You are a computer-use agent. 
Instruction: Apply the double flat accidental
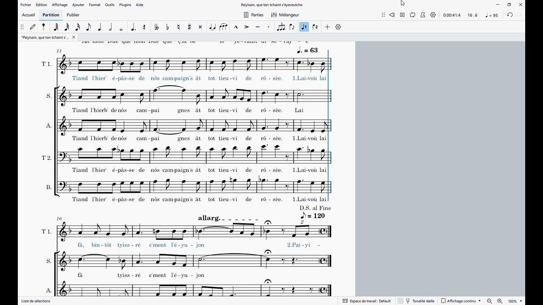[157, 27]
